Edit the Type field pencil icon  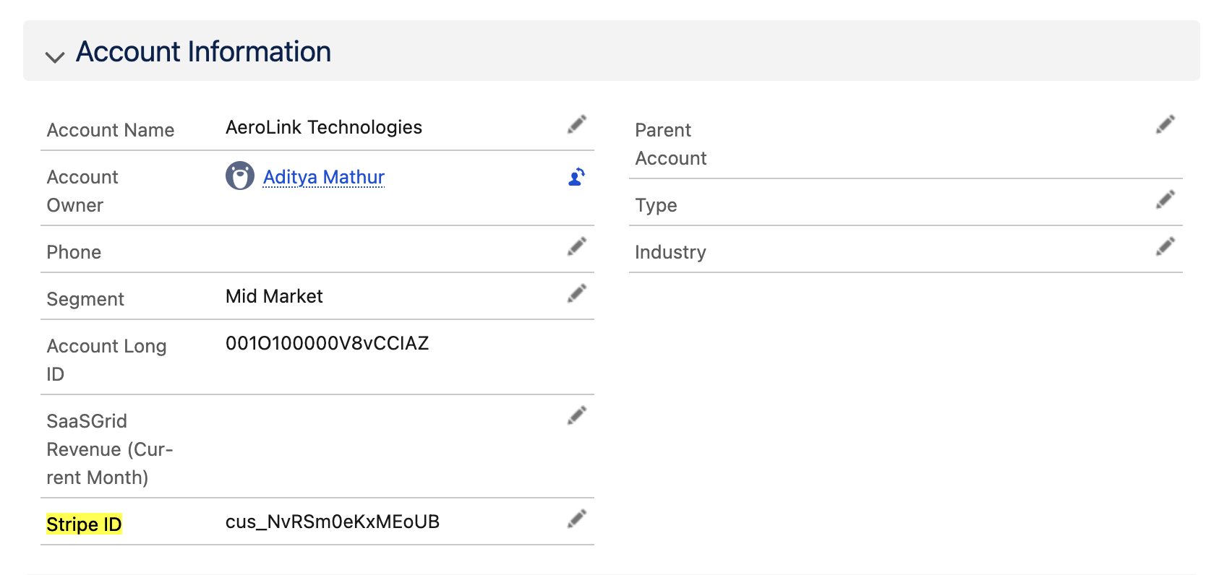pyautogui.click(x=1165, y=200)
